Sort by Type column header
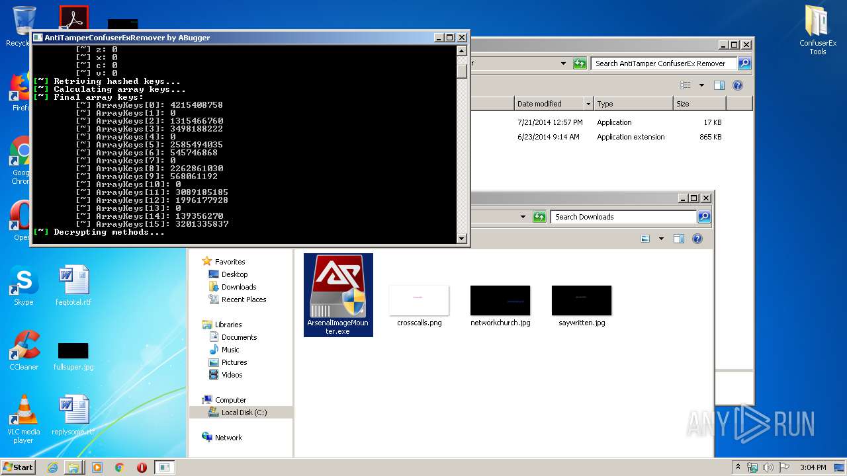847x476 pixels. pyautogui.click(x=633, y=104)
